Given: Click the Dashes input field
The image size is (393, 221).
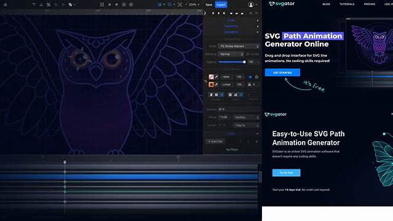Looking at the screenshot, I should [239, 109].
